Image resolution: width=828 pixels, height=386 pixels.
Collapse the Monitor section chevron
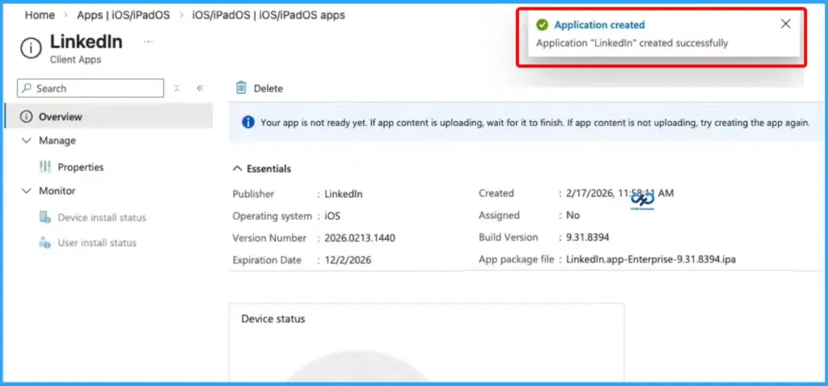[27, 191]
